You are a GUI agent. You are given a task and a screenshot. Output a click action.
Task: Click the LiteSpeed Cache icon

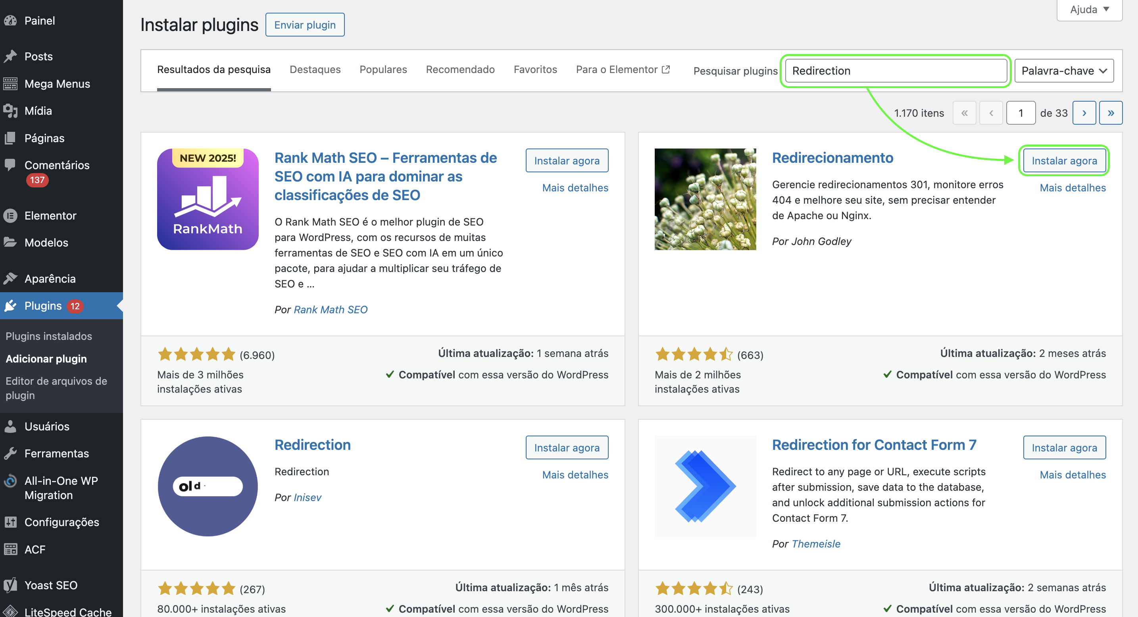click(11, 611)
